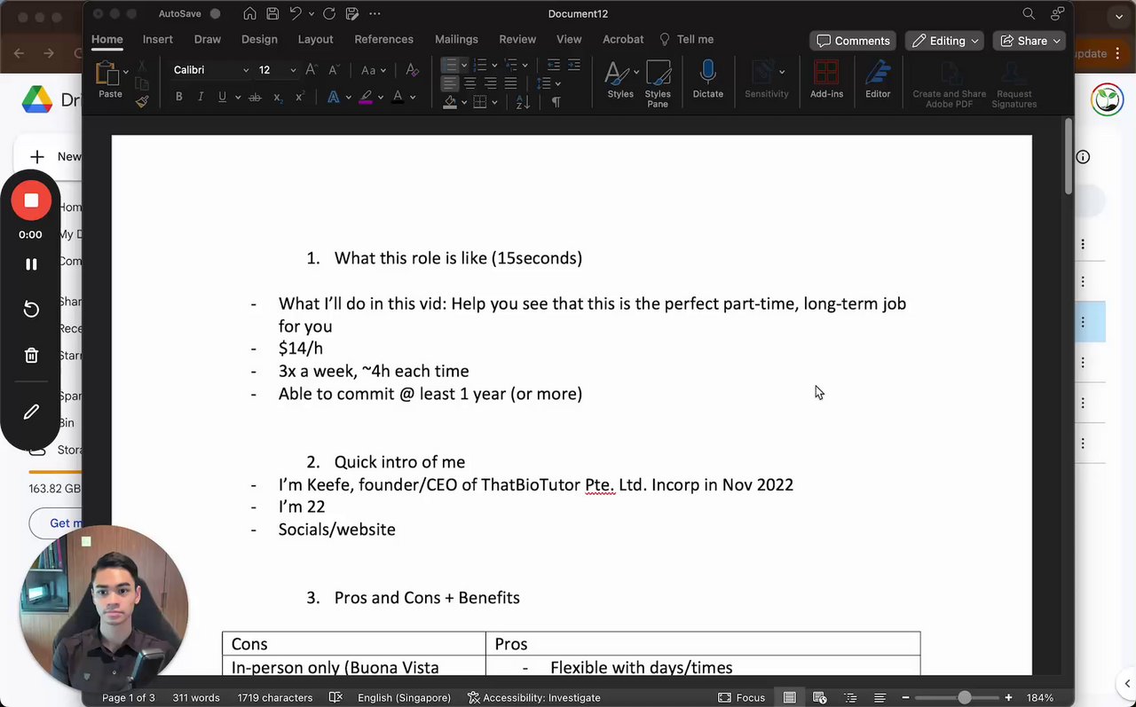Open the Change Case Aa dropdown
Viewport: 1136px width, 707px height.
pyautogui.click(x=373, y=69)
